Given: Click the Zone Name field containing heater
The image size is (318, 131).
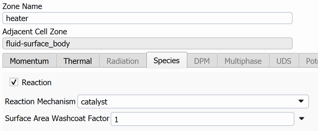Looking at the screenshot, I should [147, 18].
